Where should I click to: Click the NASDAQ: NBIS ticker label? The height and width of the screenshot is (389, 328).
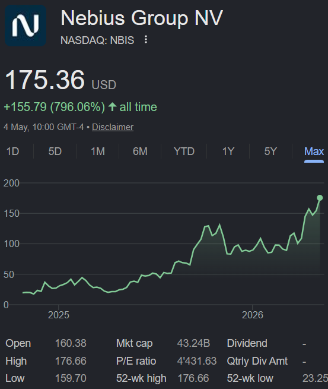(x=97, y=40)
